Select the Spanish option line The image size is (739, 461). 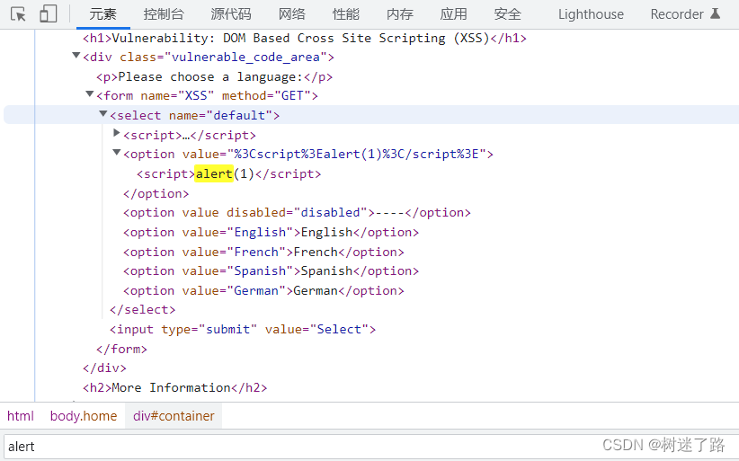pyautogui.click(x=271, y=270)
